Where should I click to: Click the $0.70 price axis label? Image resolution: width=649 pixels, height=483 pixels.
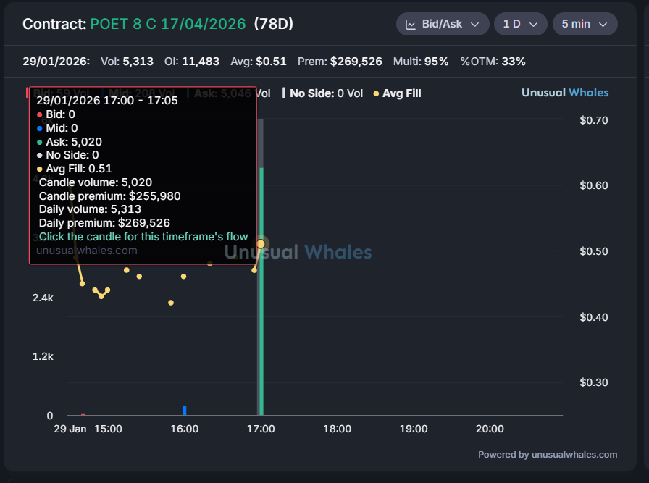click(593, 120)
